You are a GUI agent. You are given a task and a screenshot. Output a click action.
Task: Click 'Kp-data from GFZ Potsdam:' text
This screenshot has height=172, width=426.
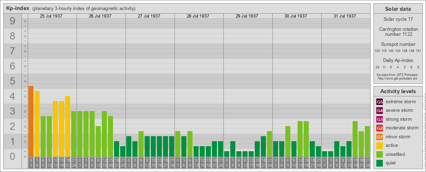(x=397, y=75)
